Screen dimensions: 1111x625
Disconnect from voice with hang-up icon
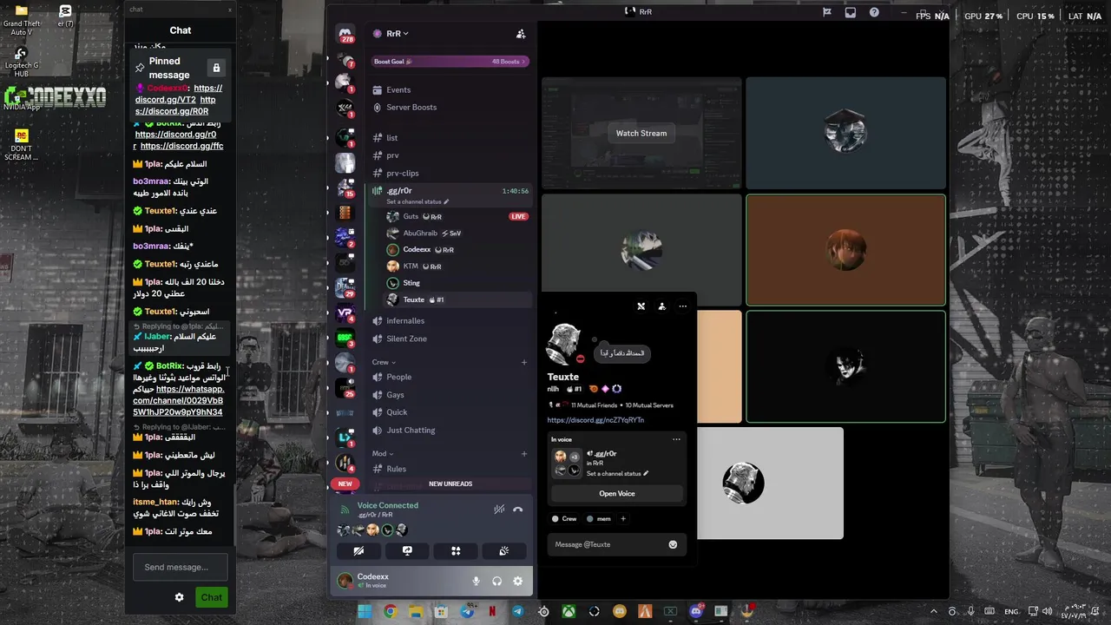(517, 510)
